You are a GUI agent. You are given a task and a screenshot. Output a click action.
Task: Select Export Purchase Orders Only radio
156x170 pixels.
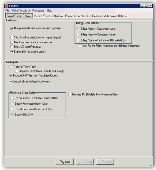point(12,104)
